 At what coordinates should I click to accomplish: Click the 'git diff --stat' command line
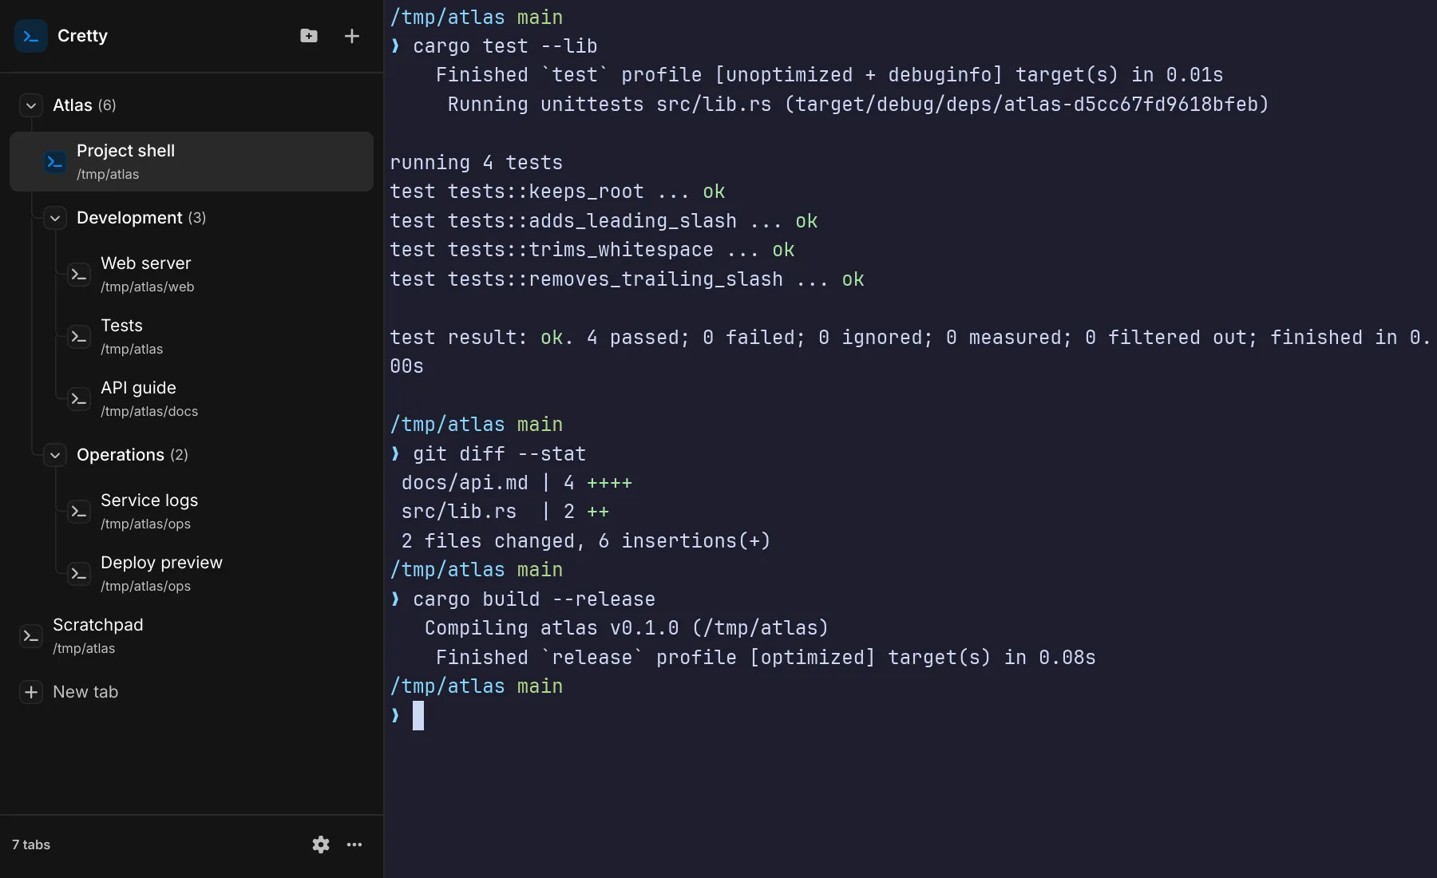[x=500, y=454]
